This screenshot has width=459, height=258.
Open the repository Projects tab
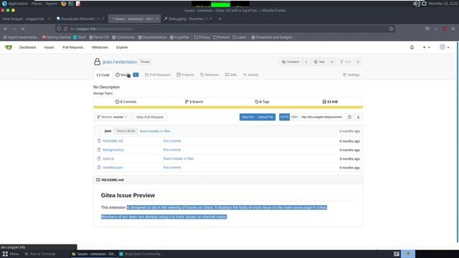[185, 75]
